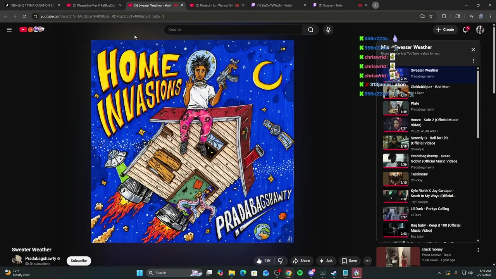This screenshot has width=496, height=279.
Task: Switch to the SHE TRYNA CHEAT TikTok tab
Action: pyautogui.click(x=32, y=5)
